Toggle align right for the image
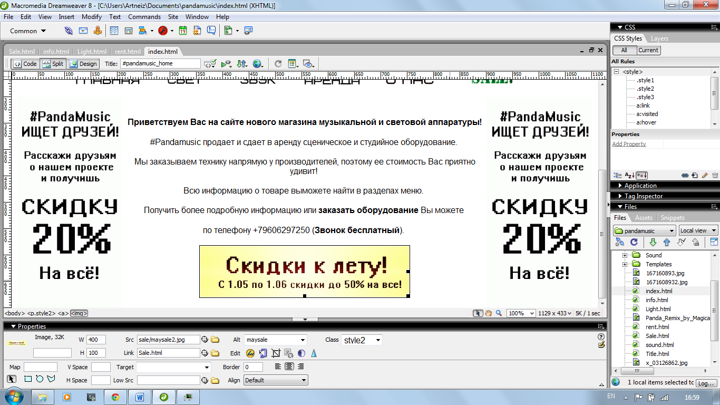 [x=300, y=367]
